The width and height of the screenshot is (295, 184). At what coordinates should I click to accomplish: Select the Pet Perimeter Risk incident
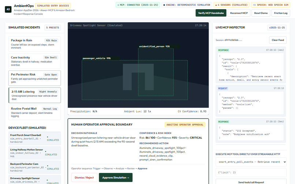pyautogui.click(x=35, y=78)
